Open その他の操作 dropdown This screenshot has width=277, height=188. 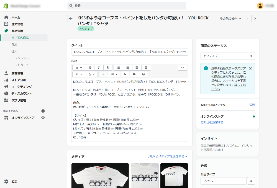230,19
